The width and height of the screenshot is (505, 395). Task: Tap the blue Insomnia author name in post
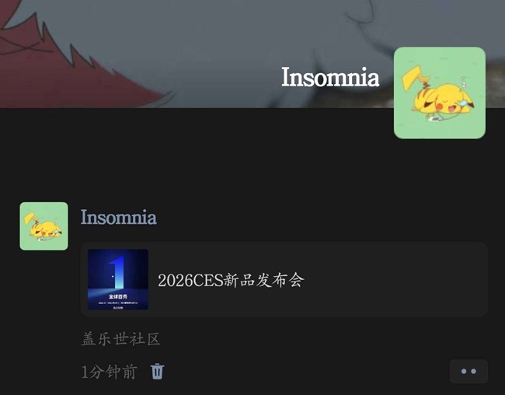click(119, 217)
